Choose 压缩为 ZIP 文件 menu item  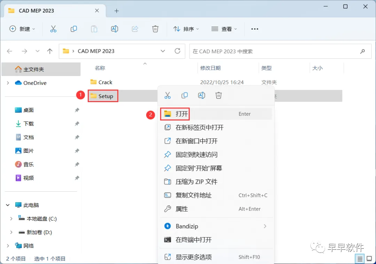pyautogui.click(x=216, y=182)
